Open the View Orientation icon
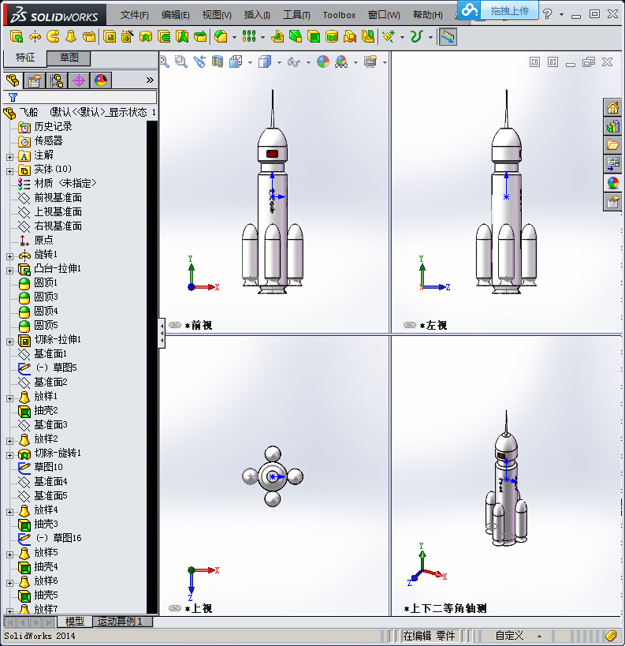625x646 pixels. [236, 62]
